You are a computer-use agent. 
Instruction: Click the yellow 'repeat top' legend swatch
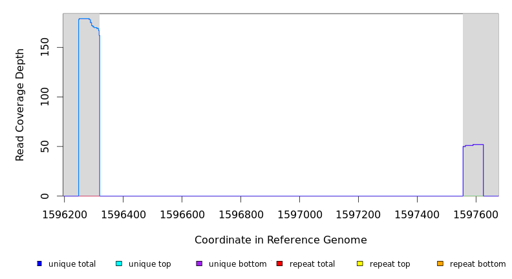coord(360,263)
